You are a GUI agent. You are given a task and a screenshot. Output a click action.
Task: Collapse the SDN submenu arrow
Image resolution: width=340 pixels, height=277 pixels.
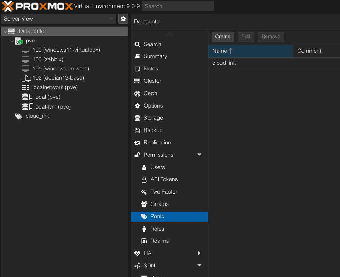click(200, 265)
